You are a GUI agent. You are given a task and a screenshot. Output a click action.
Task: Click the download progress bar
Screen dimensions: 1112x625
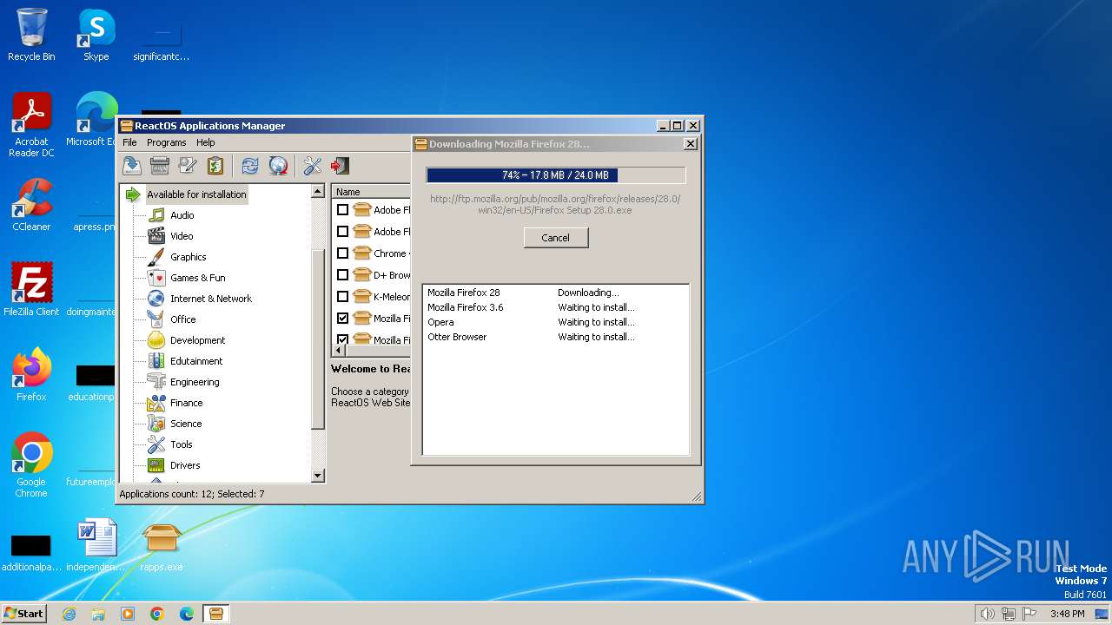tap(556, 175)
